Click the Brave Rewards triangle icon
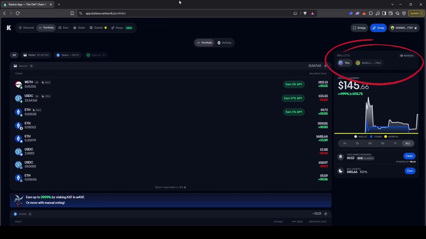426x239 pixels. (312, 13)
